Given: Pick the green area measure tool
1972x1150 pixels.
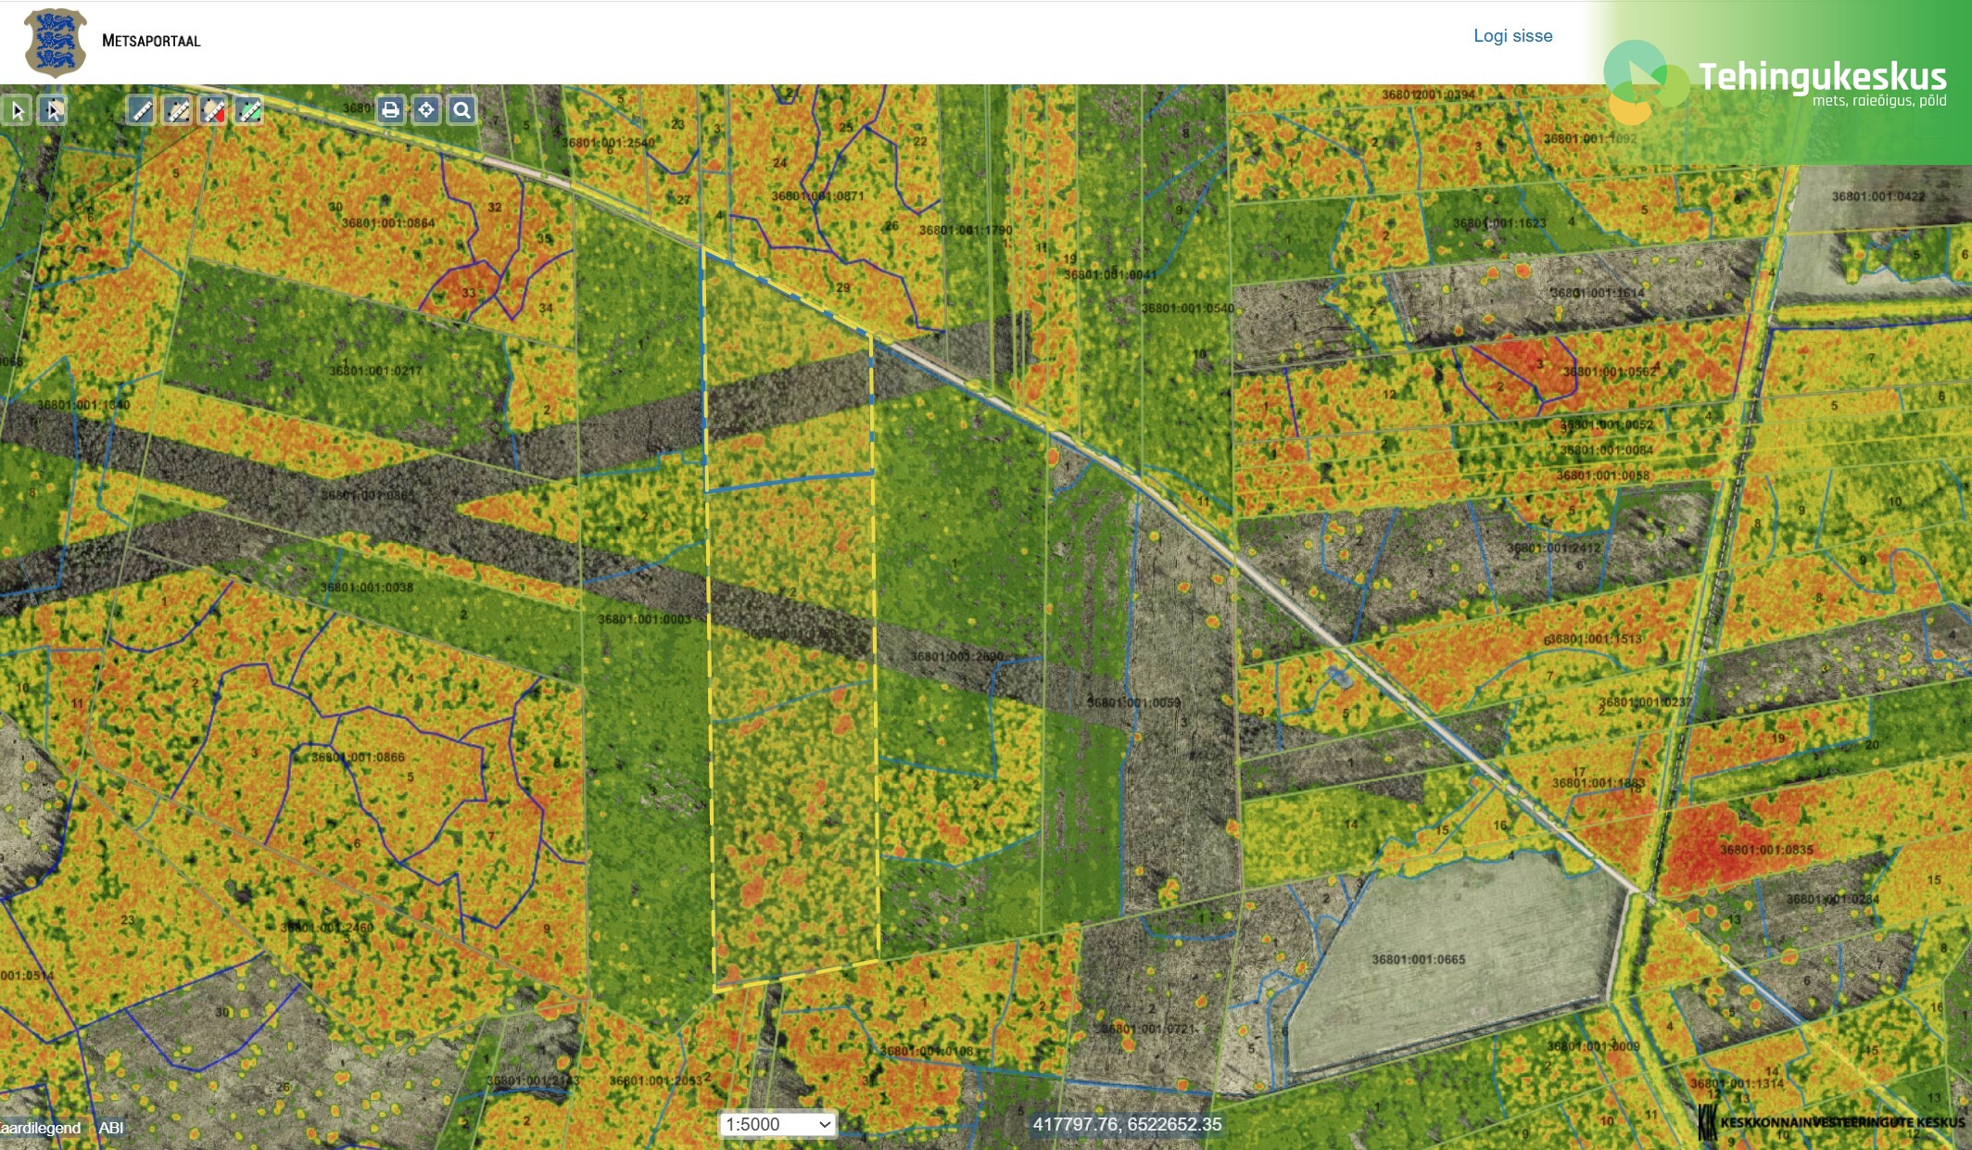Looking at the screenshot, I should (249, 111).
